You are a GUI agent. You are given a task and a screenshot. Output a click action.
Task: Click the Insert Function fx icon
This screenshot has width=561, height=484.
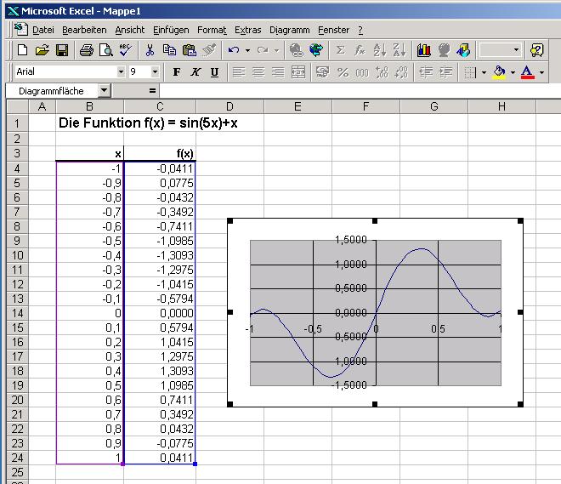(360, 50)
